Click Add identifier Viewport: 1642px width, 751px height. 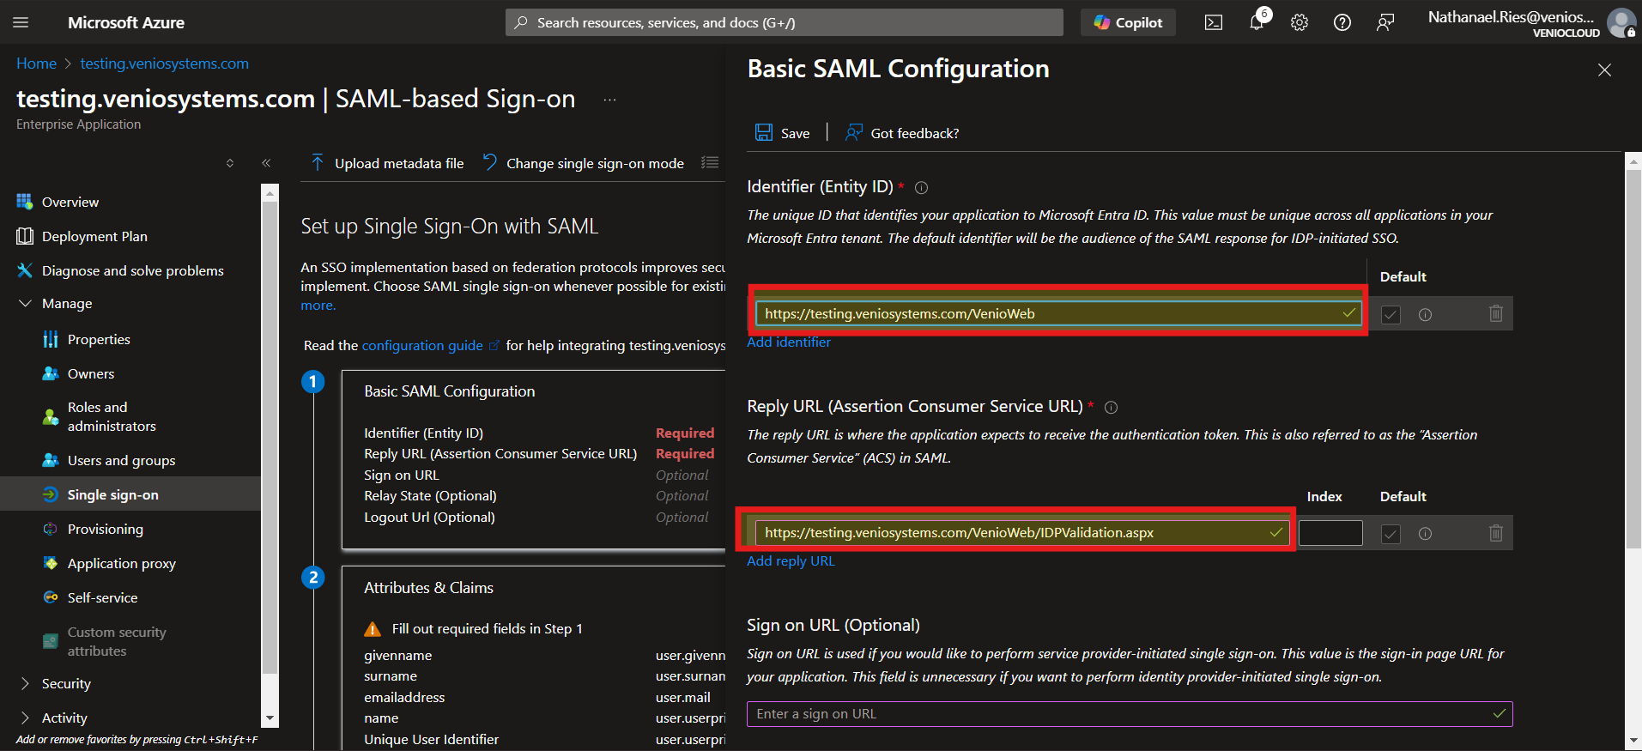789,342
